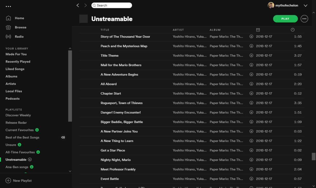Open Podcasts in library
316x188 pixels.
[13, 99]
